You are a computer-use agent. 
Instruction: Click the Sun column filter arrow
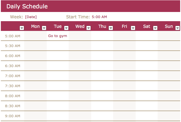[x=177, y=28]
